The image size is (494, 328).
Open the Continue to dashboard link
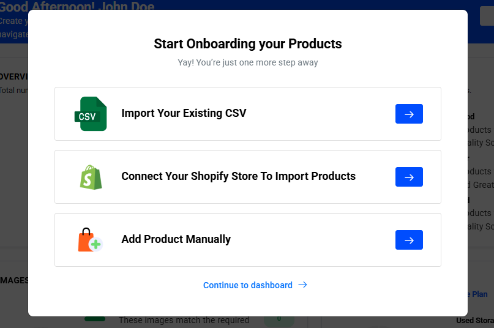[x=248, y=285]
